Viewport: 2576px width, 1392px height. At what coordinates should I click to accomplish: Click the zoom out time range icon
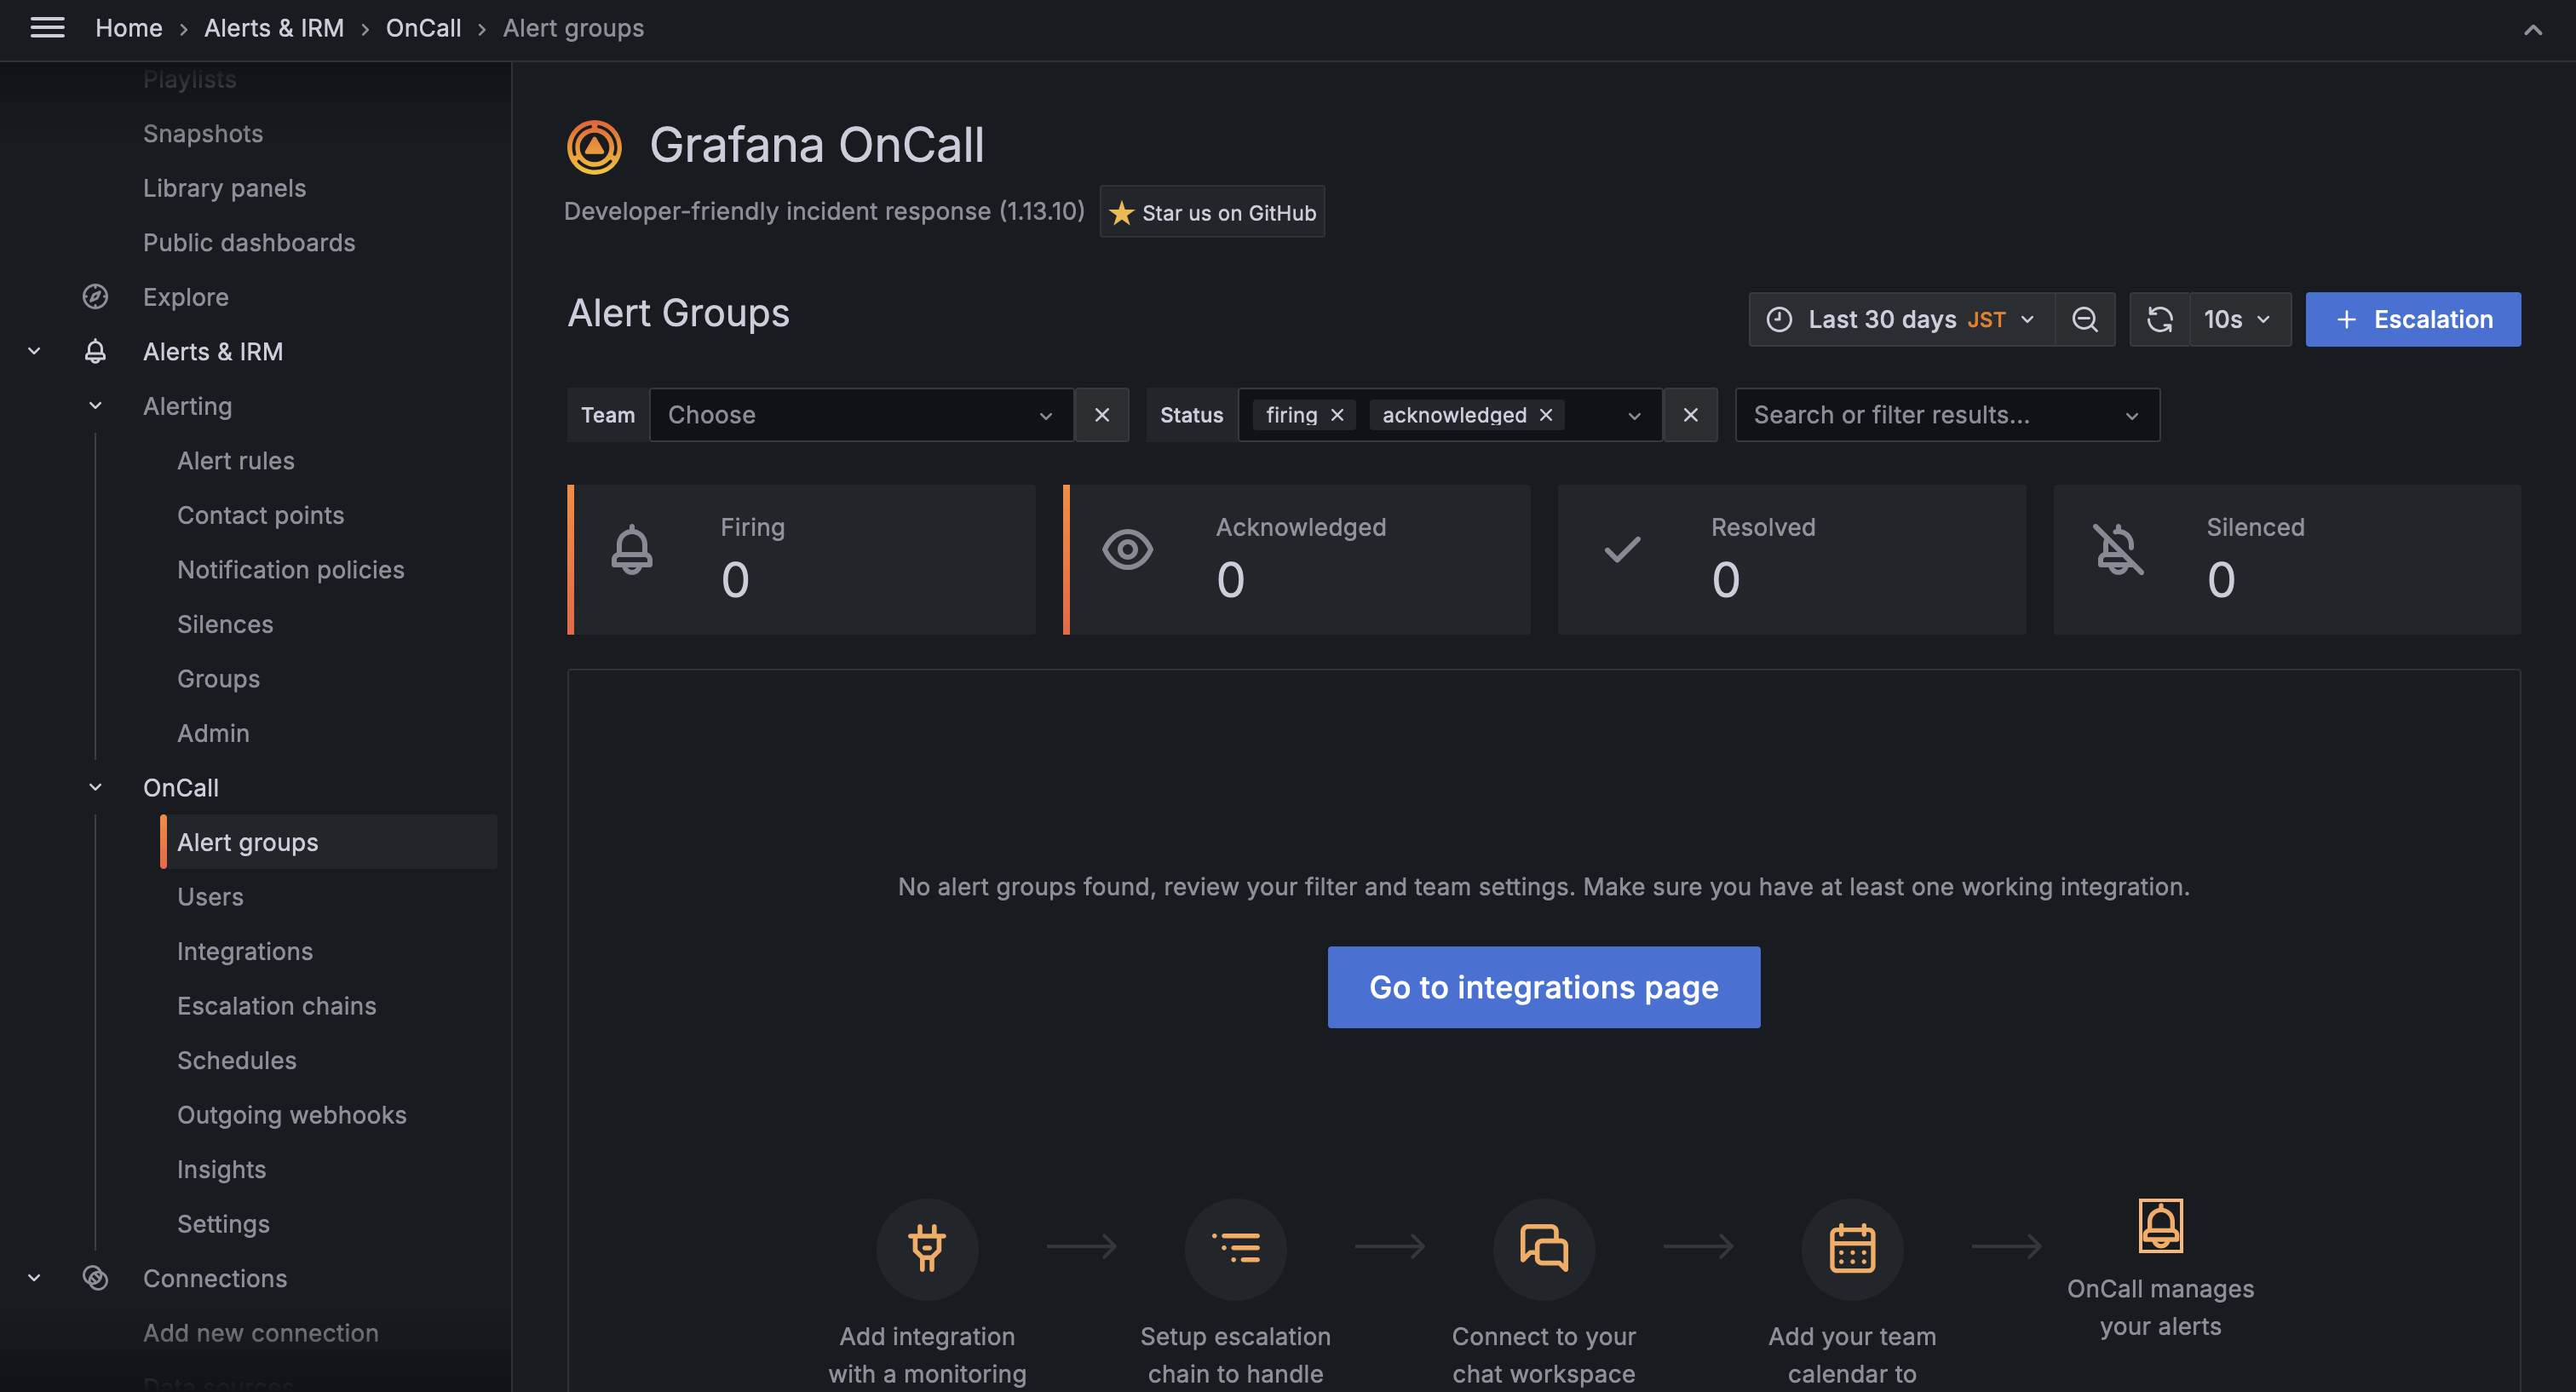click(2084, 319)
